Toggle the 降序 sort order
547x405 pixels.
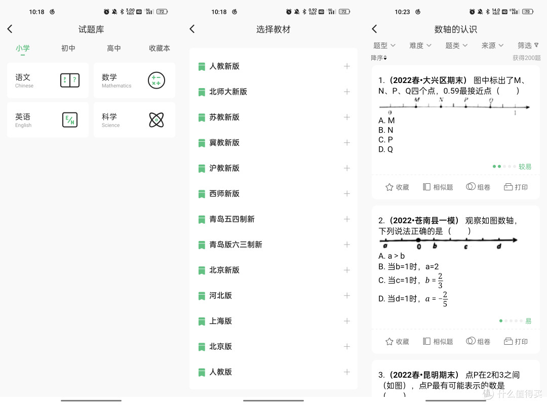coord(379,58)
